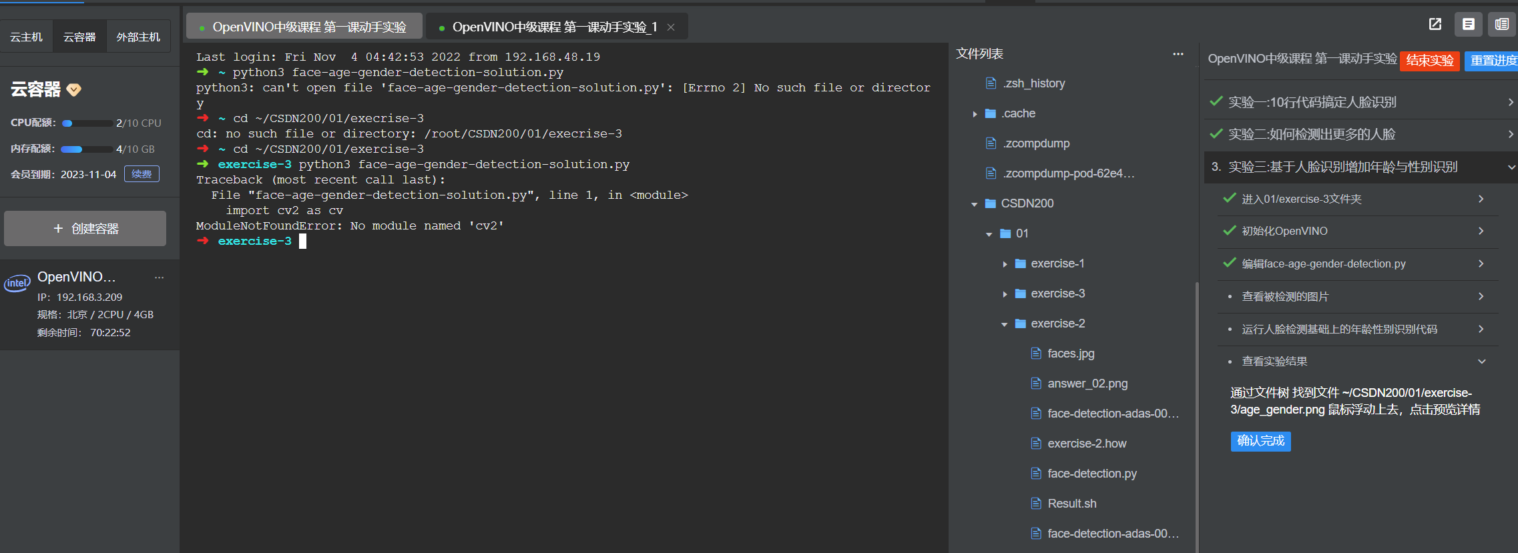
Task: Click the membership badge icon beside 云容器
Action: coord(74,89)
